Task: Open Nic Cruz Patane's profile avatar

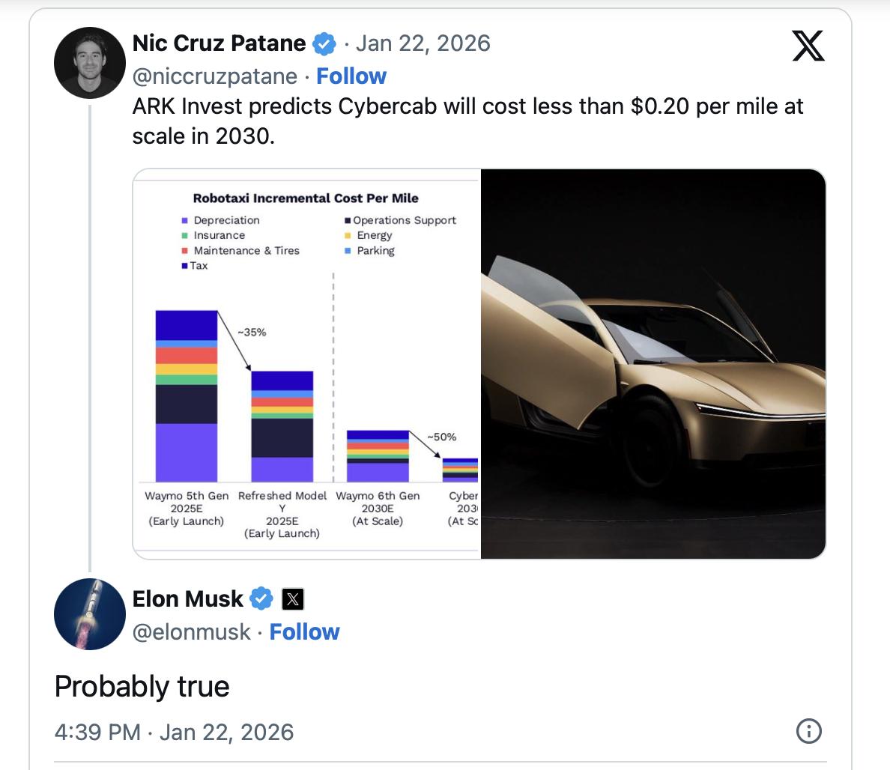Action: point(90,63)
